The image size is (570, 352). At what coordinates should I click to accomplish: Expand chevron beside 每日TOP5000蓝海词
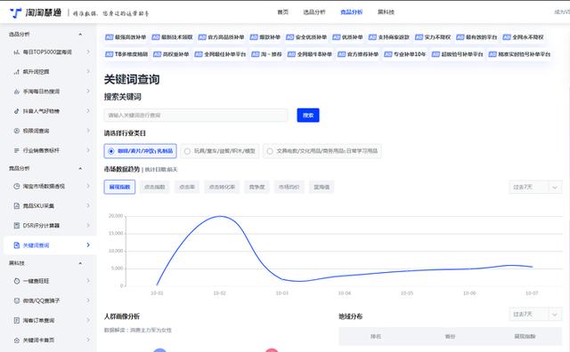pyautogui.click(x=88, y=52)
